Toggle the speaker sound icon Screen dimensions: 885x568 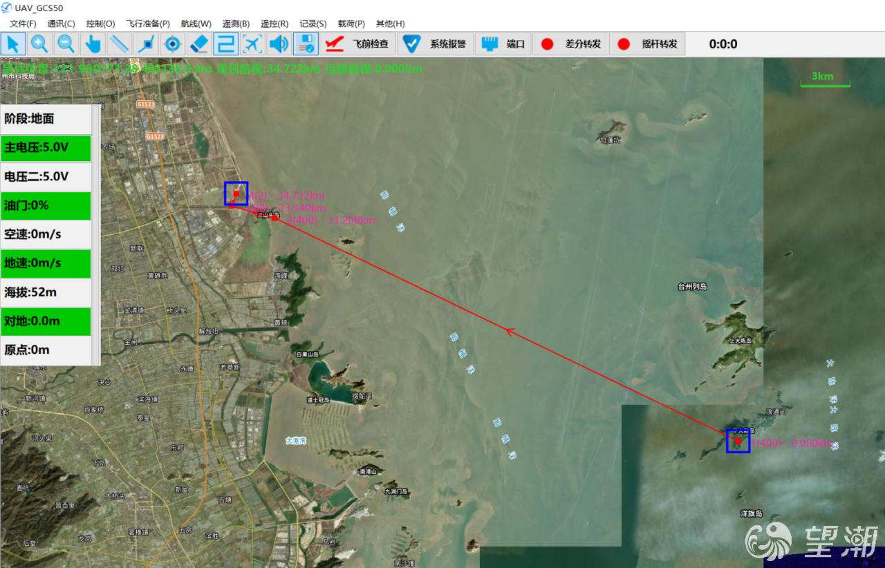coord(279,44)
